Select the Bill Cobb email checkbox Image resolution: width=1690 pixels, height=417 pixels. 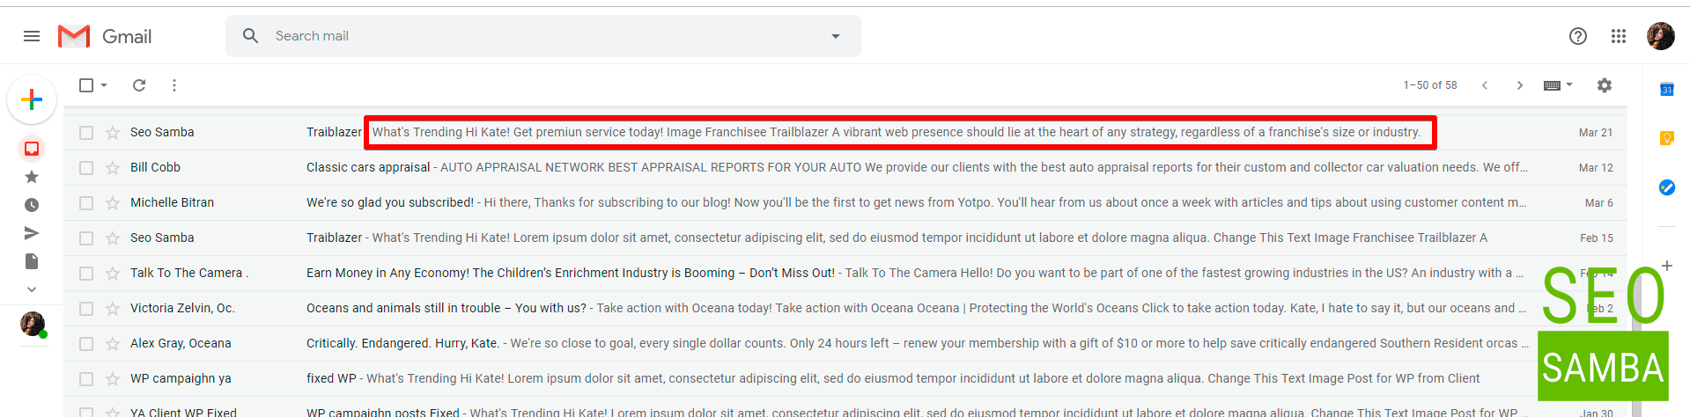click(x=86, y=167)
